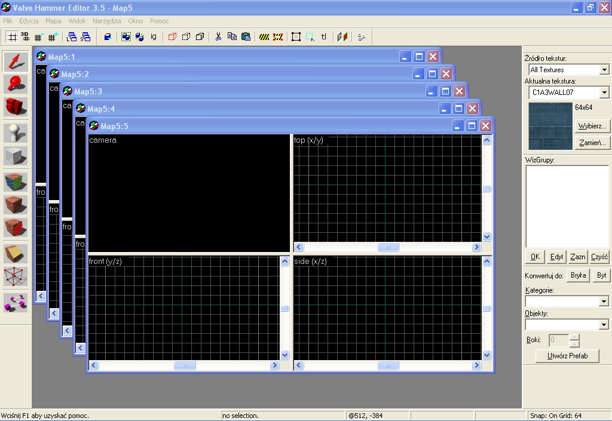Click the Paste toolbar icon

246,37
